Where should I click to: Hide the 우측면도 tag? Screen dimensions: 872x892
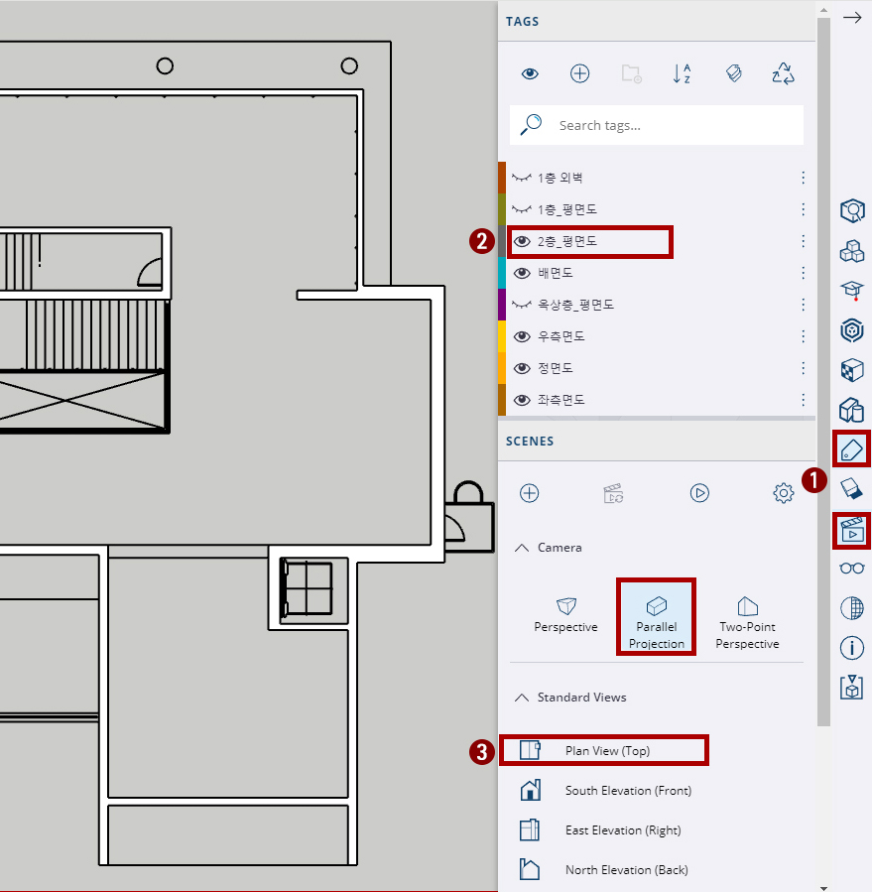[x=522, y=336]
